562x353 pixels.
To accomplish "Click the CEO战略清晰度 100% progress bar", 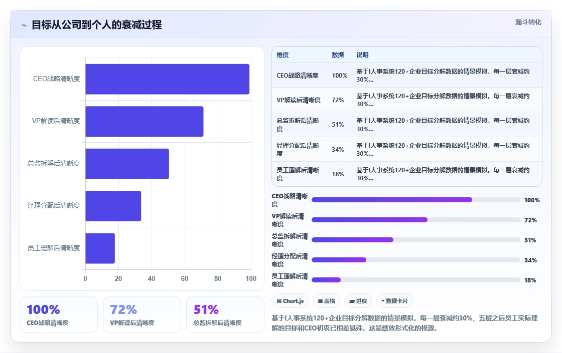I will pyautogui.click(x=416, y=200).
